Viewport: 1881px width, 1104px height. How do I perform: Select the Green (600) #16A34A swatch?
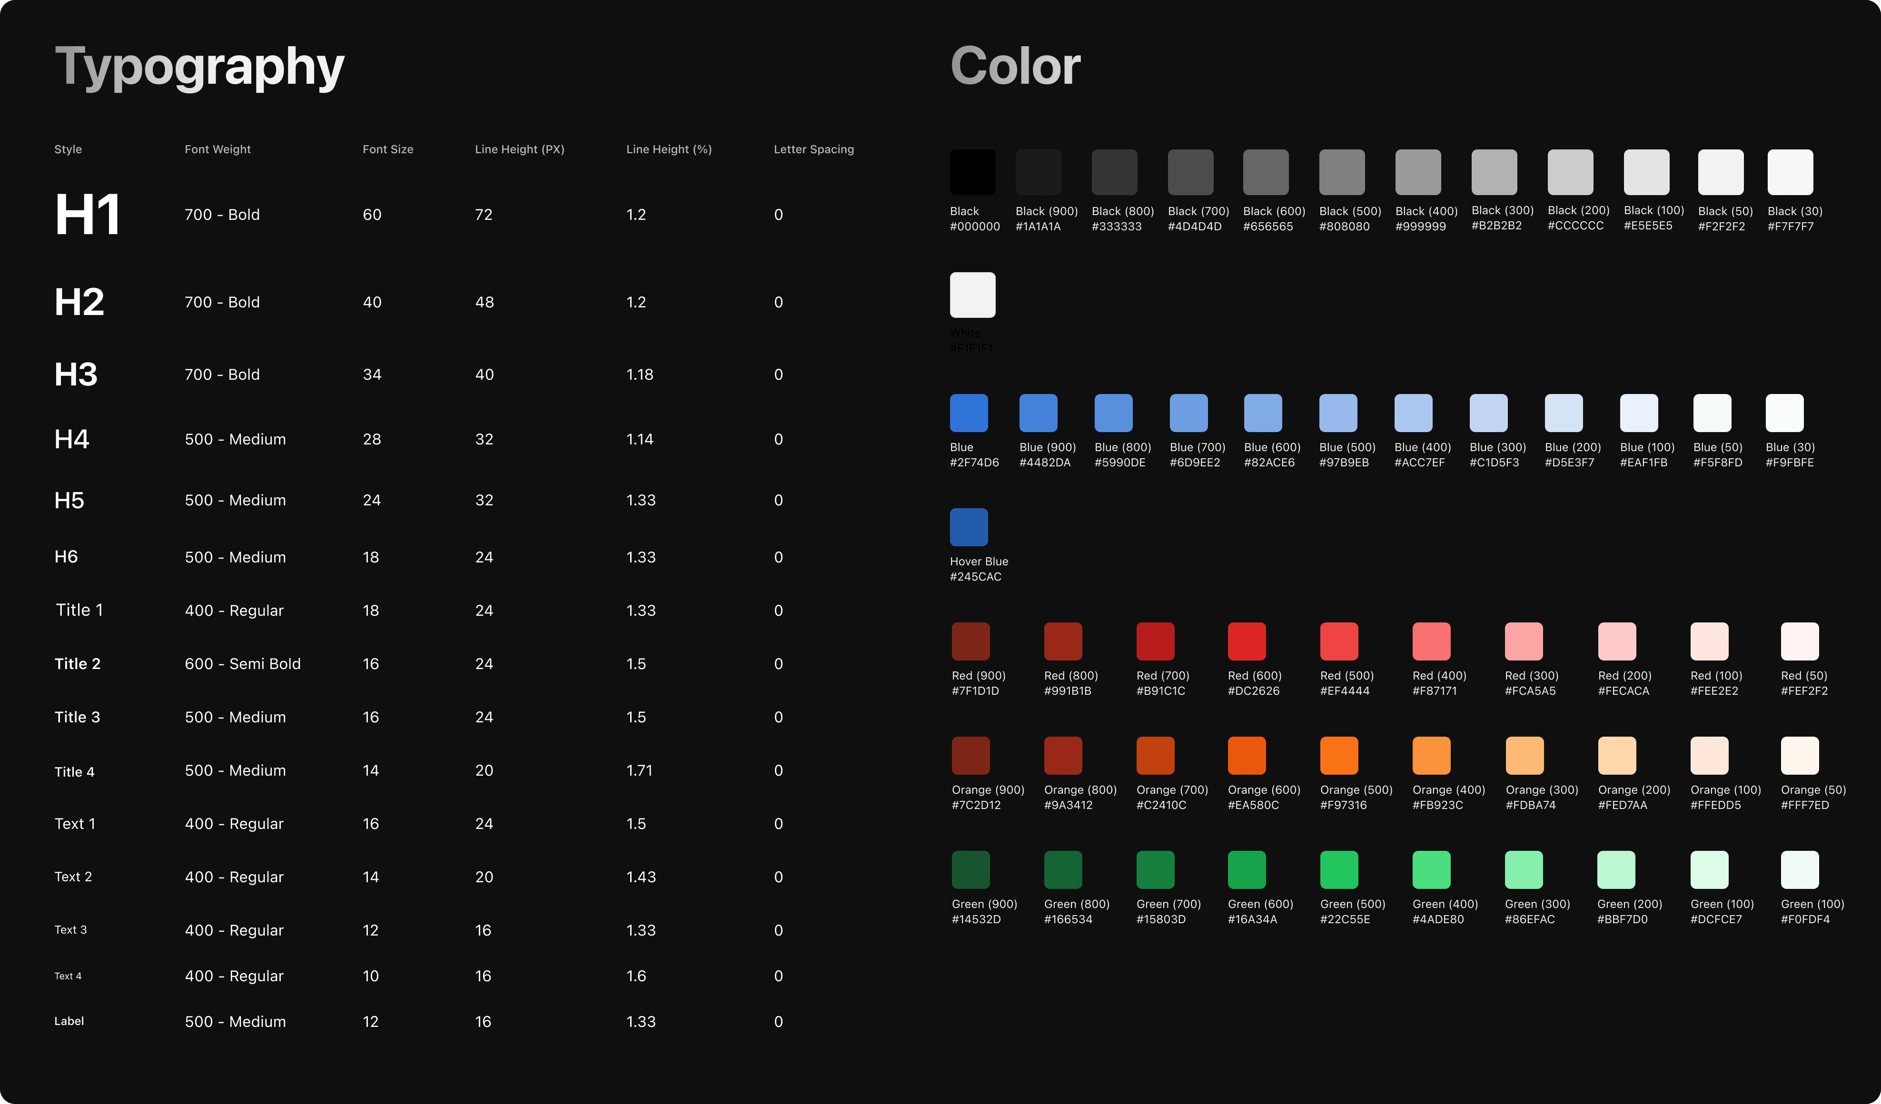pyautogui.click(x=1247, y=869)
